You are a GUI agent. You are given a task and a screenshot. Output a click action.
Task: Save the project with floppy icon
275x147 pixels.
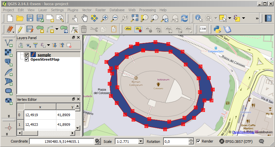(x=30, y=18)
